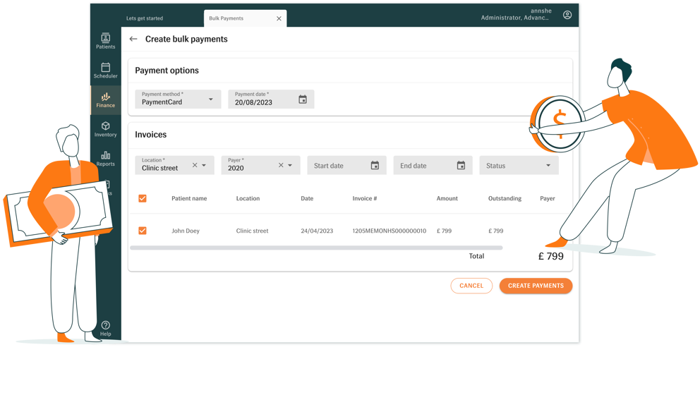This screenshot has height=407, width=700.
Task: Expand the Payer dropdown arrow
Action: click(x=290, y=165)
